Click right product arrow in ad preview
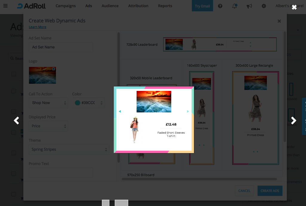Viewport: 306px width, 206px height. [188, 111]
